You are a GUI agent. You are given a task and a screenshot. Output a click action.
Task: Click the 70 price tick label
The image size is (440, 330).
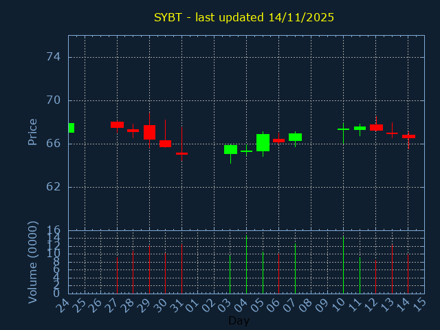tap(54, 100)
